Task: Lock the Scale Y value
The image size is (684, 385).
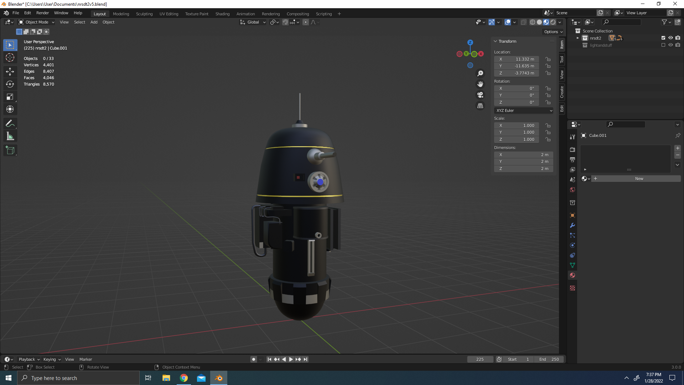Action: coord(548,132)
